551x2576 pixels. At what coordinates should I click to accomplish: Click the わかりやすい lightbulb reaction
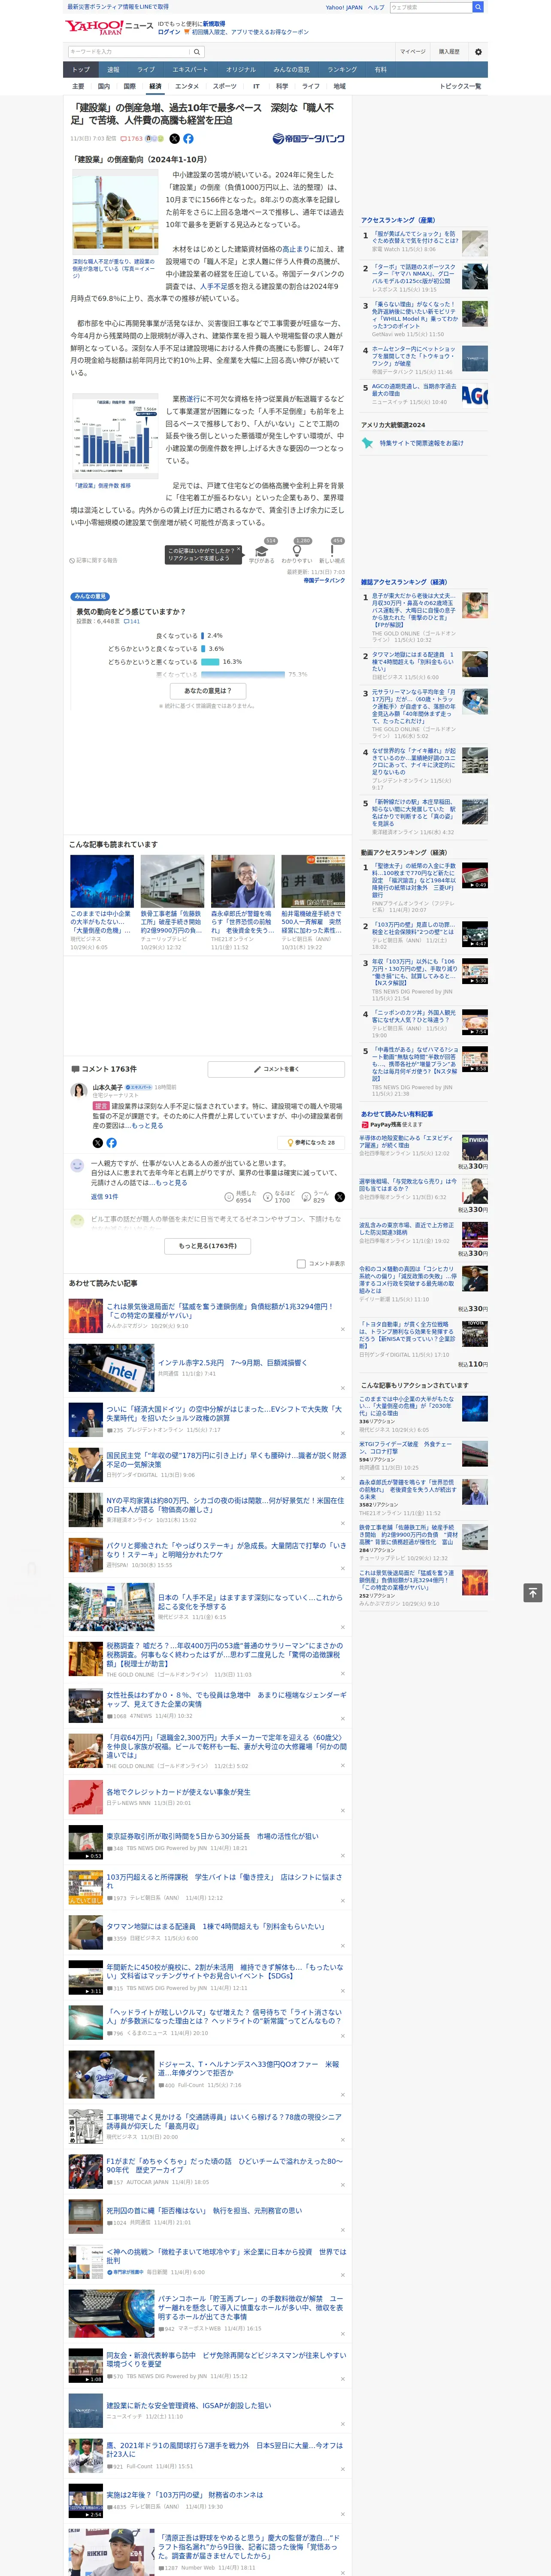[x=296, y=550]
